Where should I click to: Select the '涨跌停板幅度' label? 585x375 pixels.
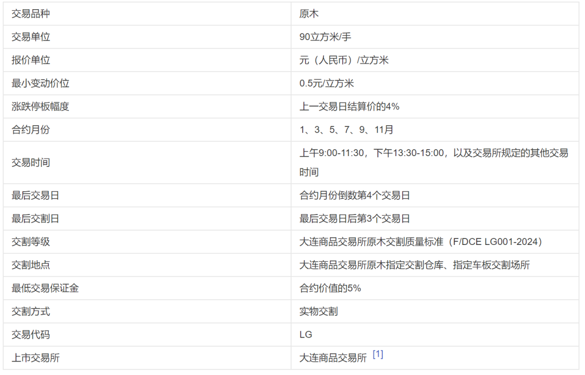(40, 107)
